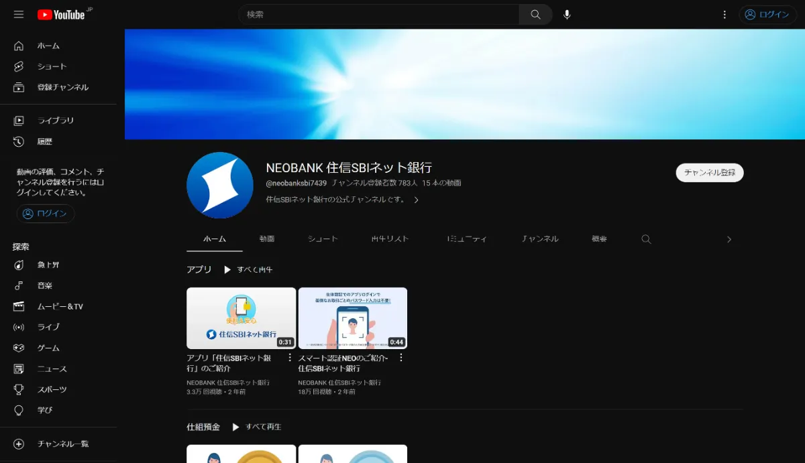Viewport: 805px width, 463px height.
Task: Click ログイン in the left panel
Action: (45, 213)
